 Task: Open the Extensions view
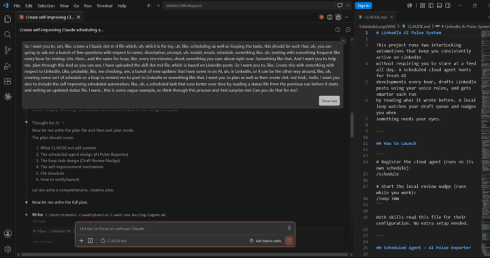[7, 82]
